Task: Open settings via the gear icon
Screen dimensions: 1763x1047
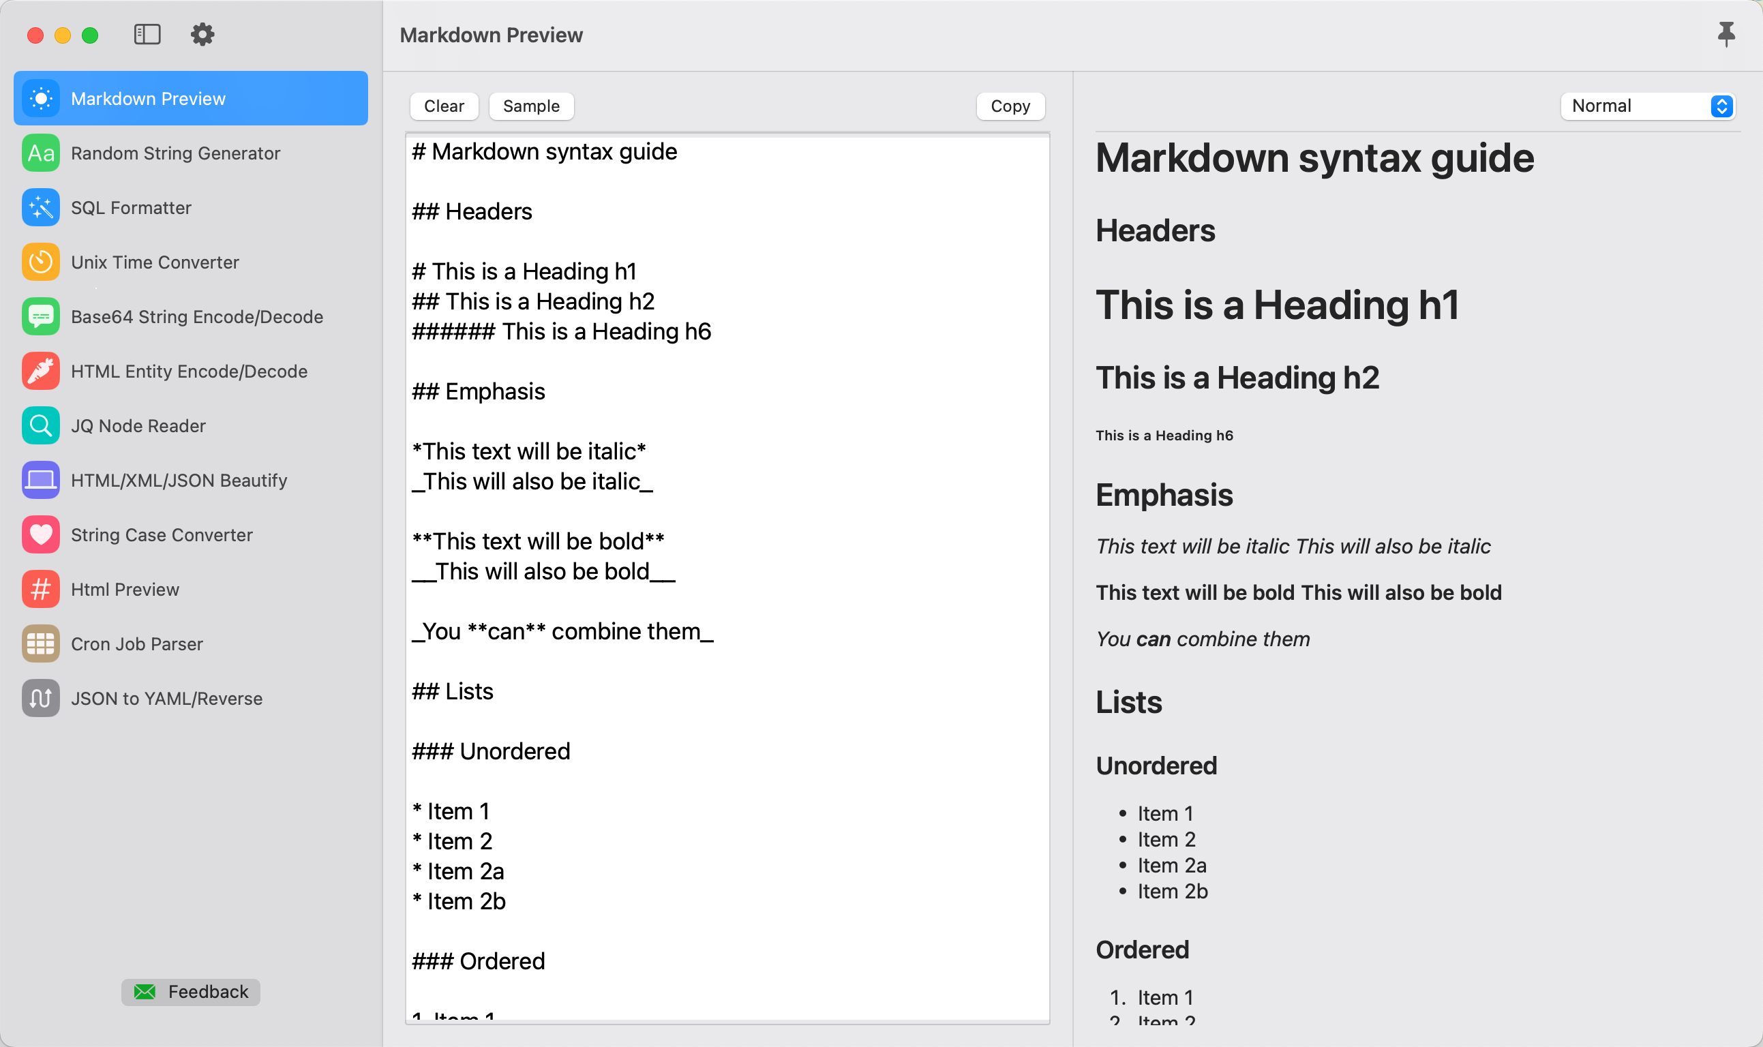Action: 202,35
